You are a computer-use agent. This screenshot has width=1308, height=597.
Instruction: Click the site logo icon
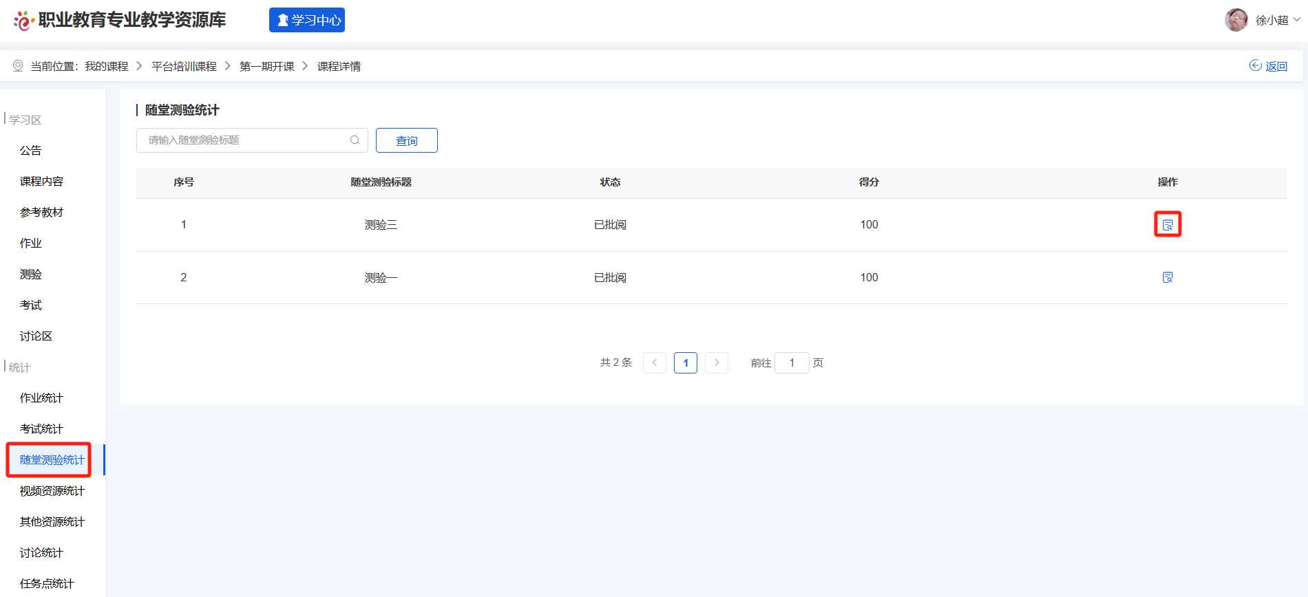[23, 21]
